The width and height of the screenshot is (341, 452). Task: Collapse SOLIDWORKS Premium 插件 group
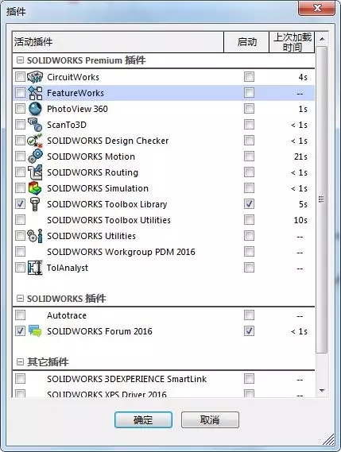pos(20,60)
